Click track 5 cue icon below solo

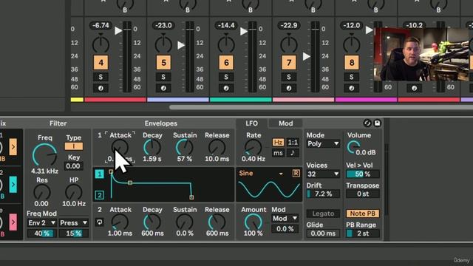tap(163, 88)
